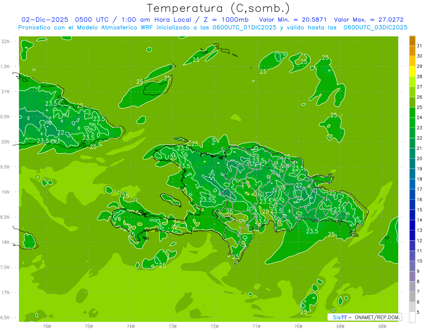Click the "74W" longitude axis label
Image resolution: width=429 pixels, height=331 pixels.
pyautogui.click(x=131, y=326)
